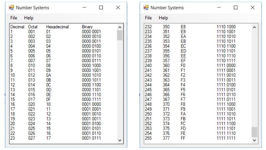Click app icon in right window title bar

(146, 8)
